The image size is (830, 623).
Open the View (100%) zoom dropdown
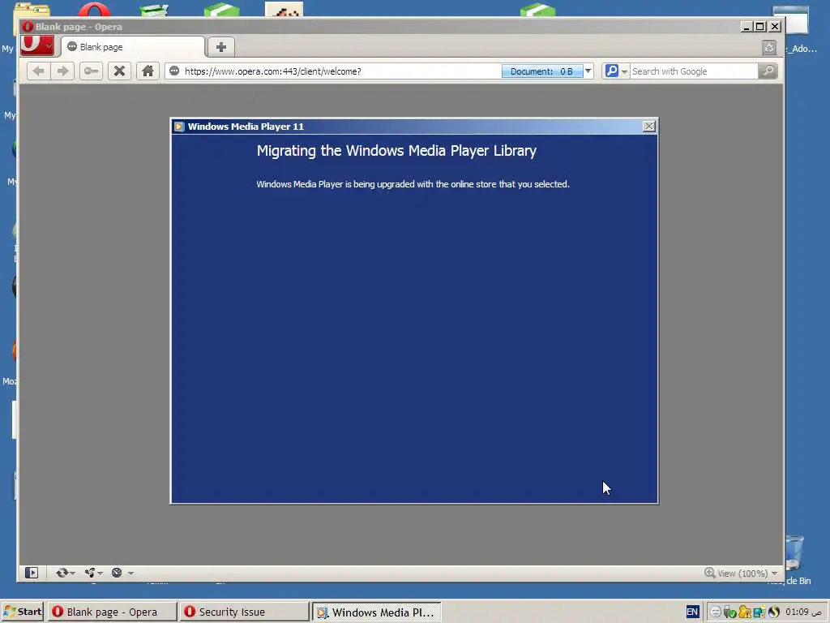[x=774, y=574]
